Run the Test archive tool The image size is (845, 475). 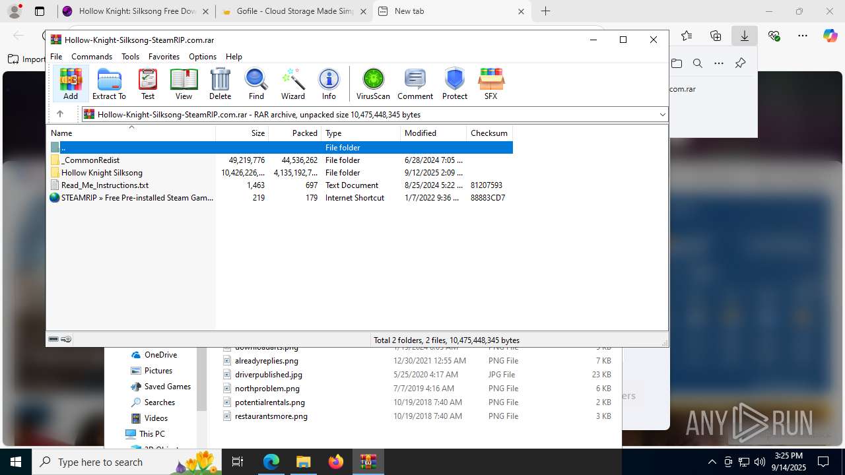[x=148, y=84]
